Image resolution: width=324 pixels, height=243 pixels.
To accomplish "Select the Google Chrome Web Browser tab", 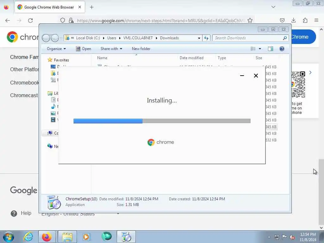I will click(50, 7).
